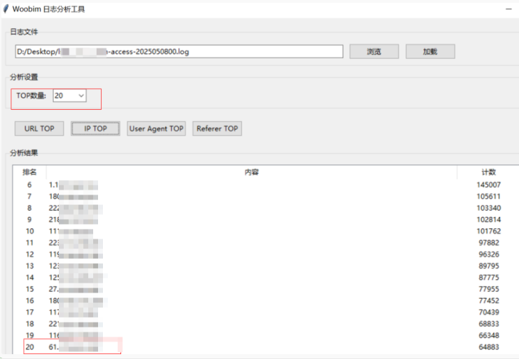Select the count 87775 cell
This screenshot has height=359, width=519.
pyautogui.click(x=489, y=277)
